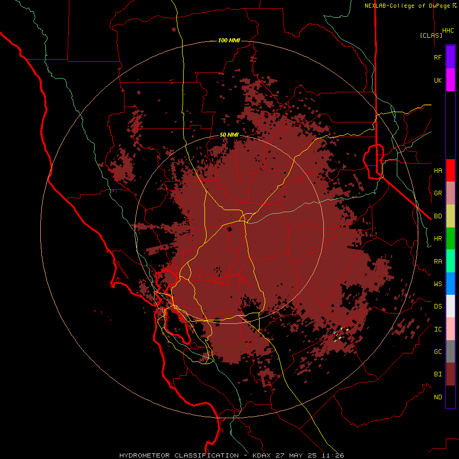
Task: Click the yellow BD pixels within the echo
Action: [341, 334]
